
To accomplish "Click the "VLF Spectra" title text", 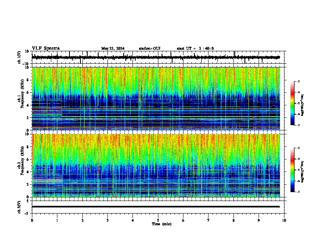I will [x=46, y=48].
